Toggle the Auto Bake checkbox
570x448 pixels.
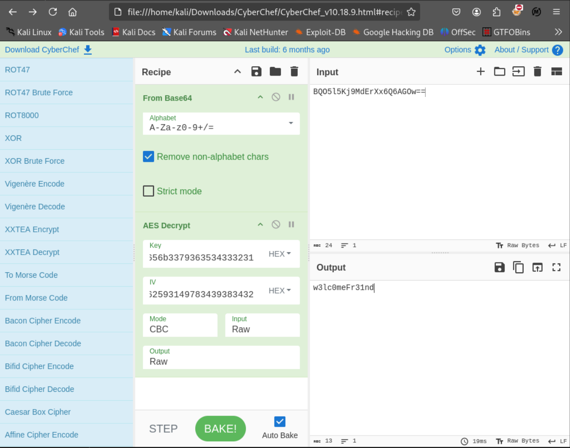click(280, 422)
